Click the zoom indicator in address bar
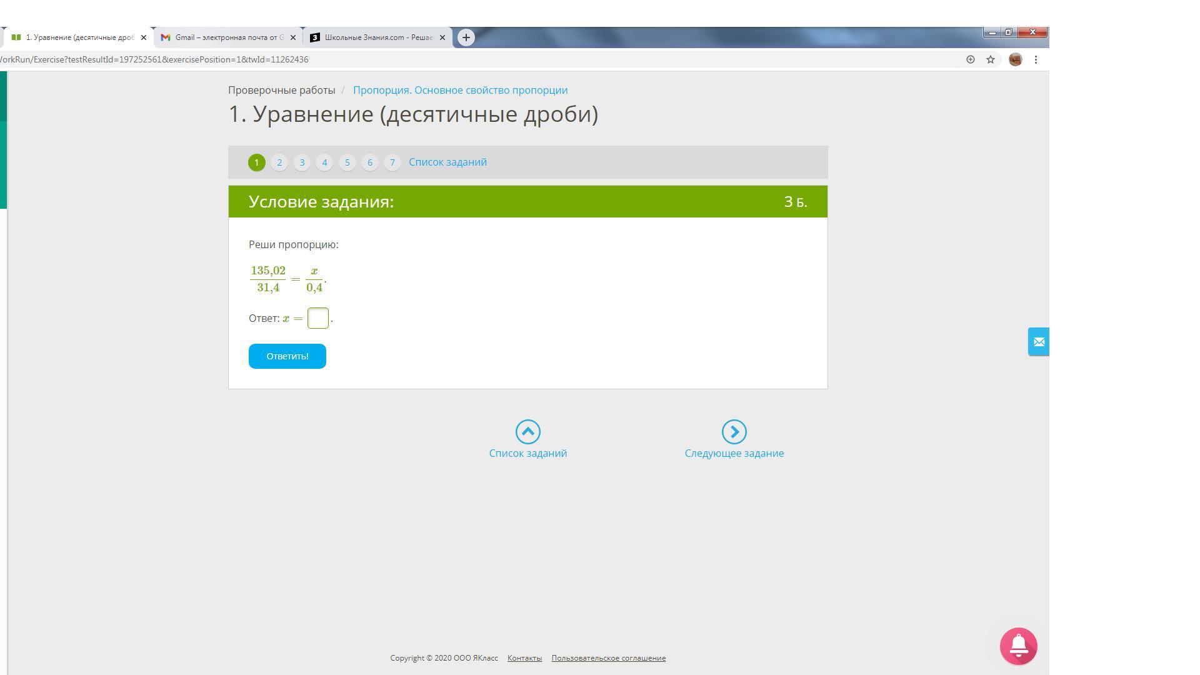 pyautogui.click(x=970, y=59)
